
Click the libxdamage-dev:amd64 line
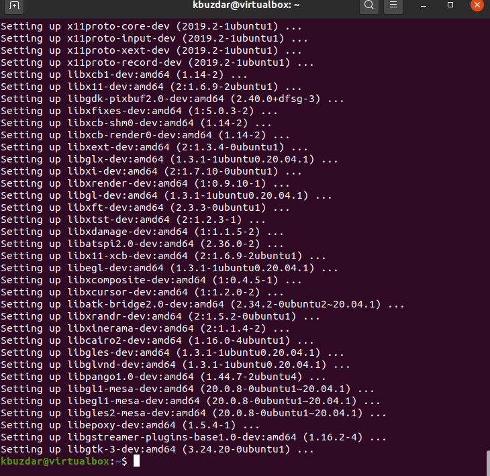(x=142, y=232)
